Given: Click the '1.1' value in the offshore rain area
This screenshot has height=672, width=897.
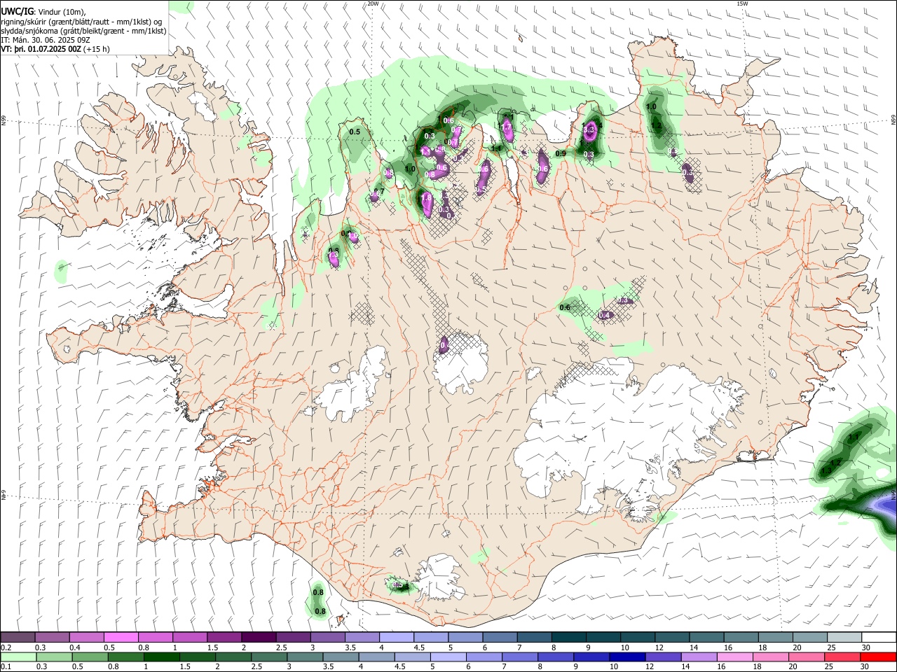Looking at the screenshot, I should (x=854, y=437).
